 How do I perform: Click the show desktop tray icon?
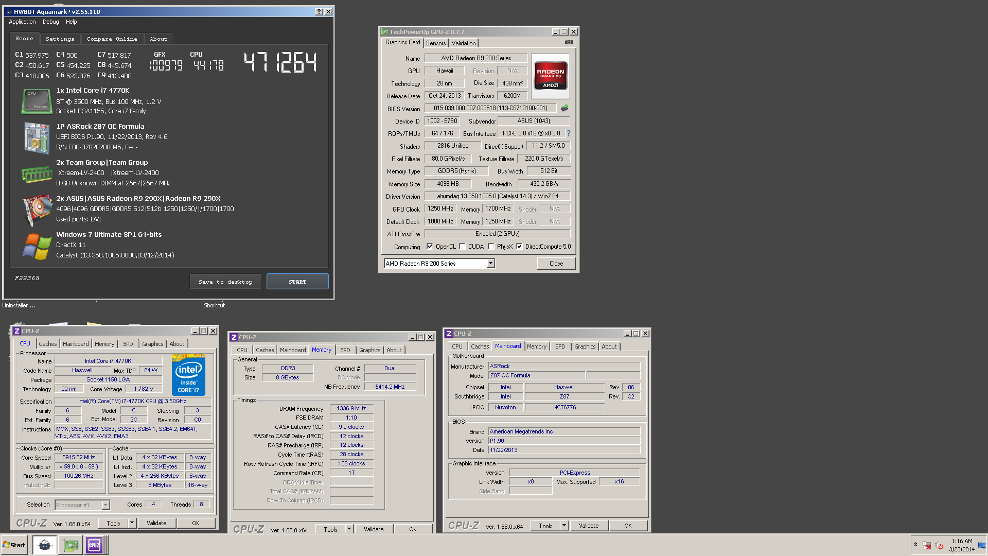982,545
